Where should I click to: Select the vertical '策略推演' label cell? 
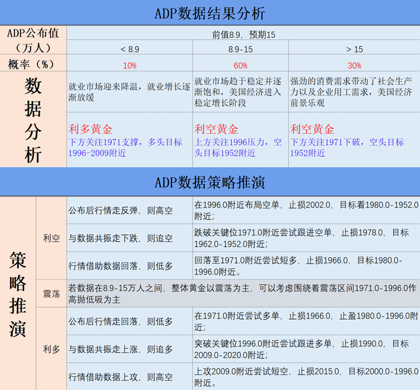(17, 293)
